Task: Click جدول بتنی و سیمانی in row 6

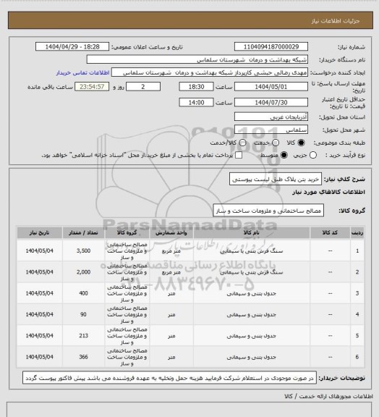Action: pos(252,357)
